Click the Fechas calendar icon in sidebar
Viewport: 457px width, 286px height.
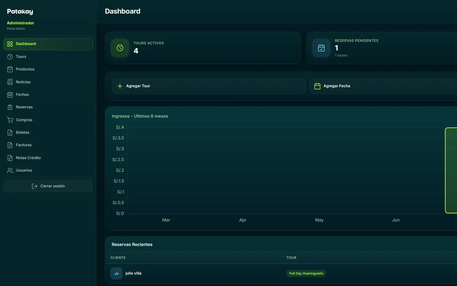(x=10, y=95)
